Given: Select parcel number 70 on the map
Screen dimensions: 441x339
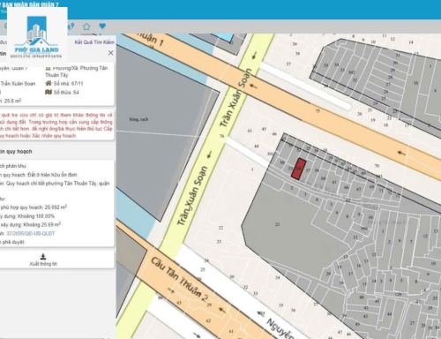Looking at the screenshot, I should 377,166.
